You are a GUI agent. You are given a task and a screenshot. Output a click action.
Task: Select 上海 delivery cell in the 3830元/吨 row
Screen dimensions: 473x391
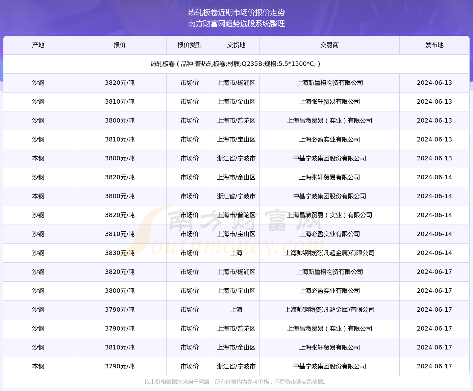236,253
